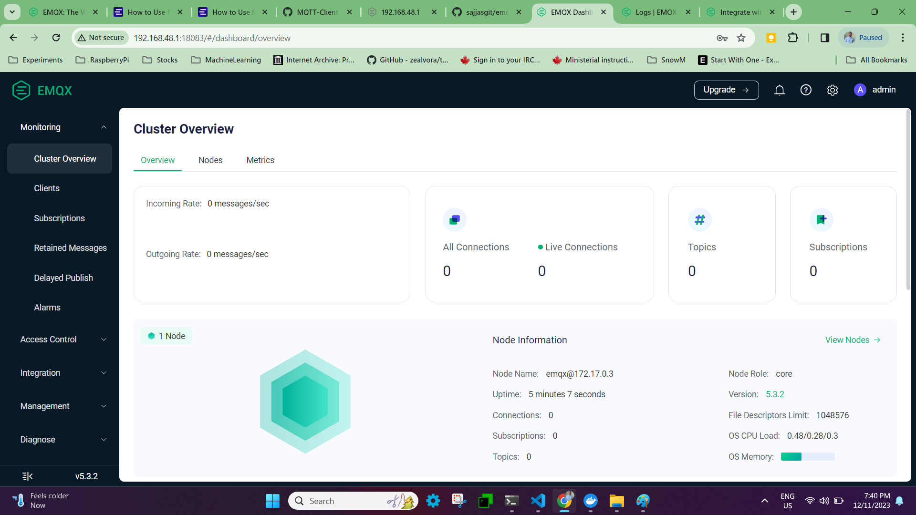Expand the Access Control menu
916x515 pixels.
(x=60, y=340)
